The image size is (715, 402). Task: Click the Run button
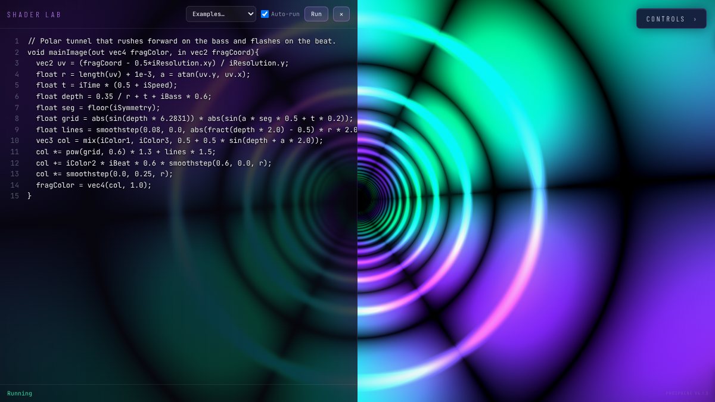click(x=316, y=14)
